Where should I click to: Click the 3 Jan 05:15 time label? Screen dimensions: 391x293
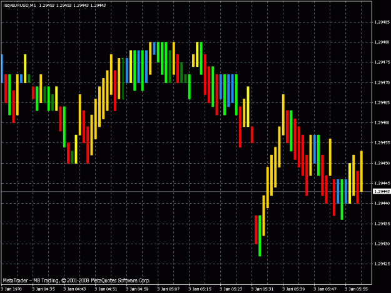pos(200,289)
